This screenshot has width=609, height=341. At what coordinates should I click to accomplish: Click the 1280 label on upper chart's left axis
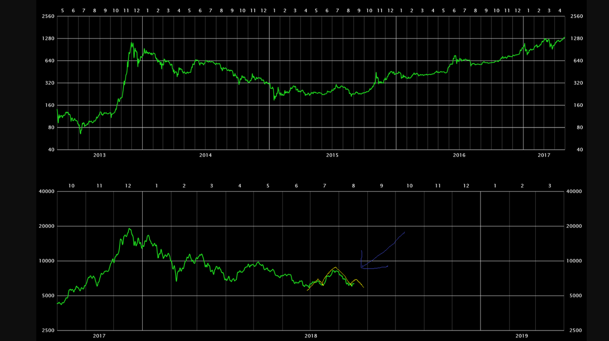click(49, 39)
